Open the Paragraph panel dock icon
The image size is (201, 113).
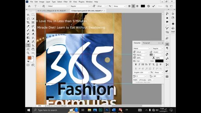pyautogui.click(x=167, y=48)
